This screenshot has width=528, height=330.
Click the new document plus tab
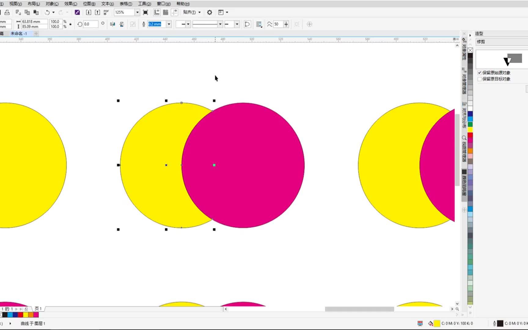pos(36,34)
